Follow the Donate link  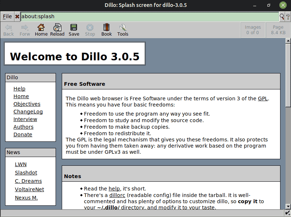[23, 134]
